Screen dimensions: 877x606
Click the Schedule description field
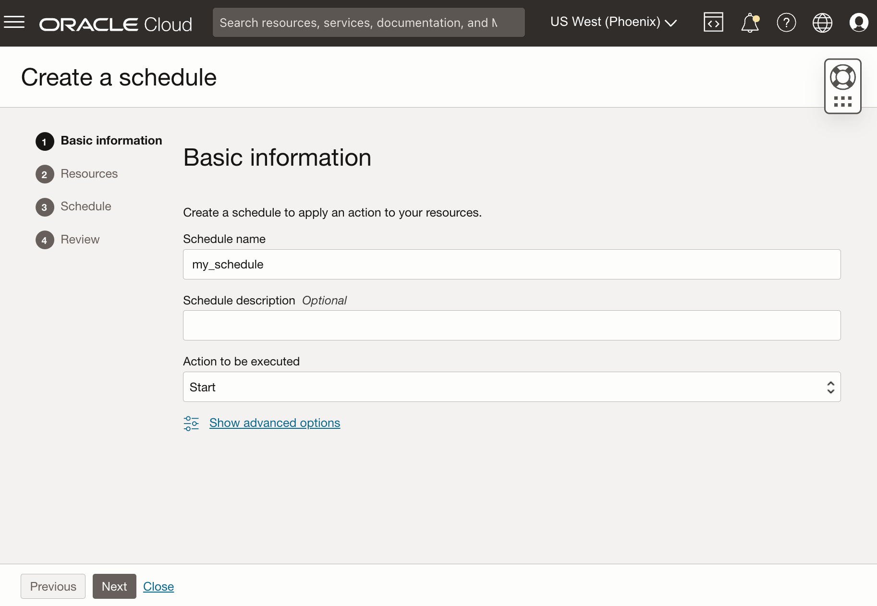click(512, 326)
